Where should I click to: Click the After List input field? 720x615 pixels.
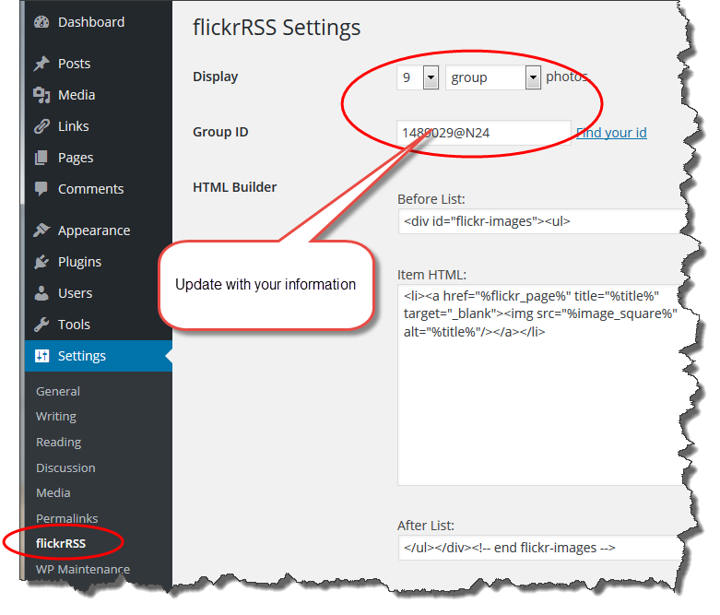pos(542,548)
